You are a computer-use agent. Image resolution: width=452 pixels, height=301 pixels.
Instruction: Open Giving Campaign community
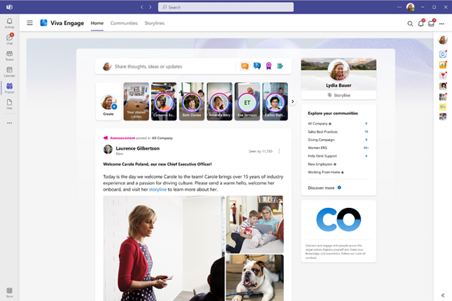pyautogui.click(x=321, y=140)
